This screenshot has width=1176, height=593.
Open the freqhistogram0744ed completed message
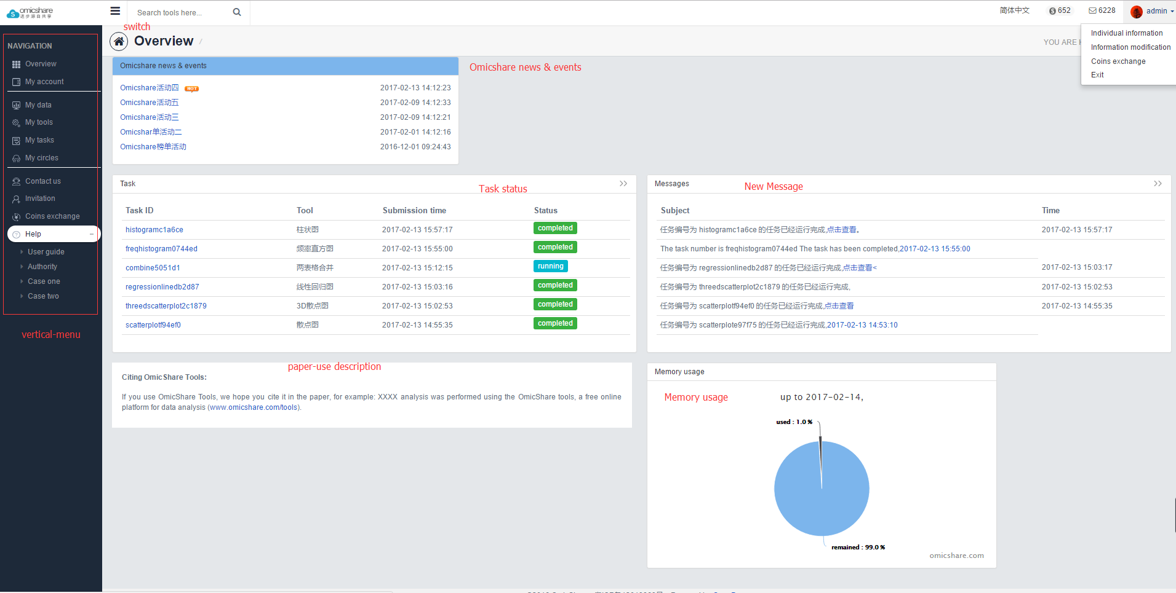click(815, 249)
